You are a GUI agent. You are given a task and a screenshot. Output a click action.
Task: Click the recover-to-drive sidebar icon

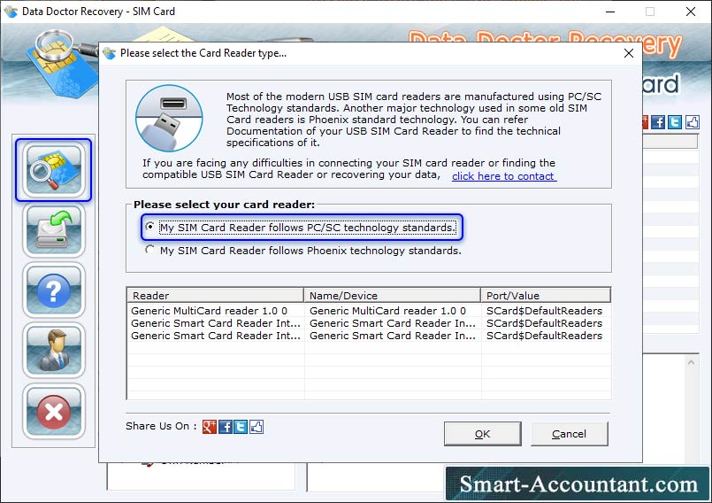coord(54,230)
